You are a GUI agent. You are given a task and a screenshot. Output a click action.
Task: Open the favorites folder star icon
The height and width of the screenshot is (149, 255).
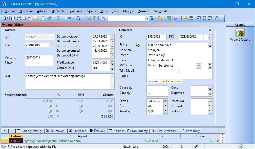pos(160,18)
